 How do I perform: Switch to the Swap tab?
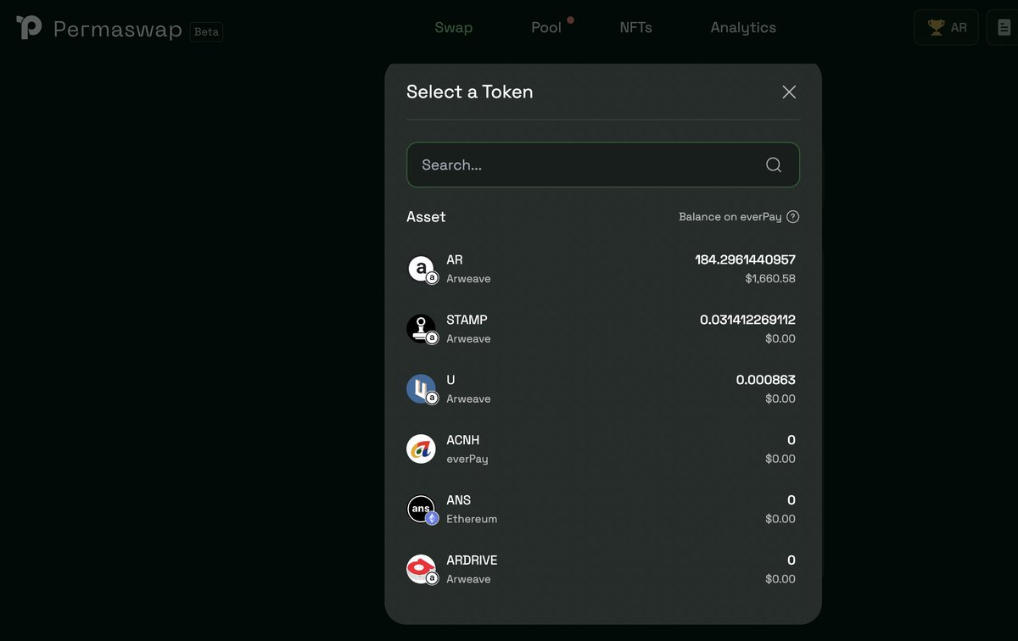pyautogui.click(x=453, y=27)
